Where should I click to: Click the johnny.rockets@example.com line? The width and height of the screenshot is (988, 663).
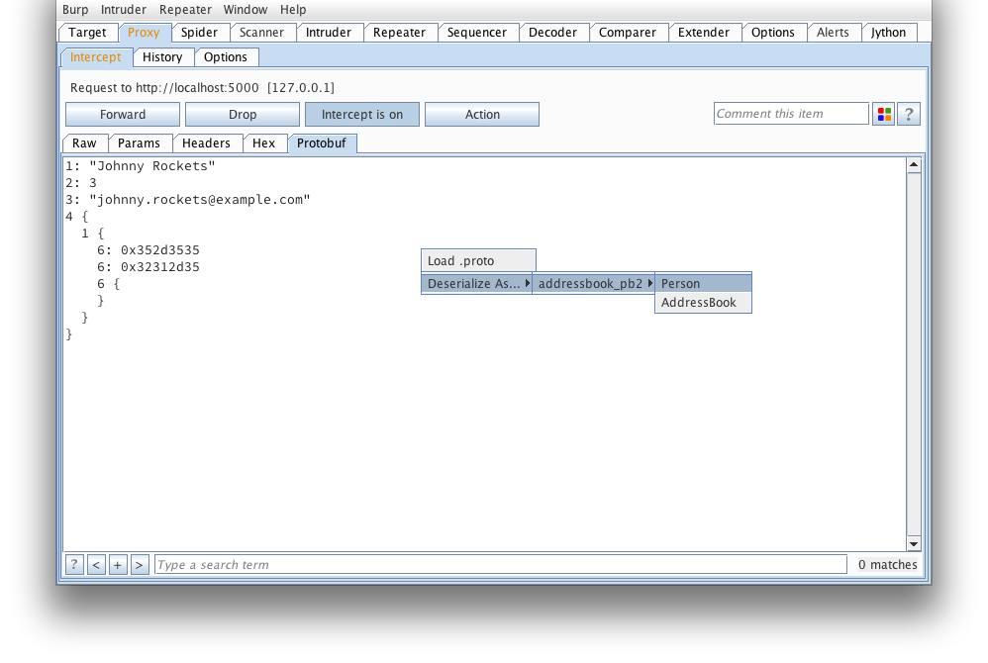(x=188, y=200)
